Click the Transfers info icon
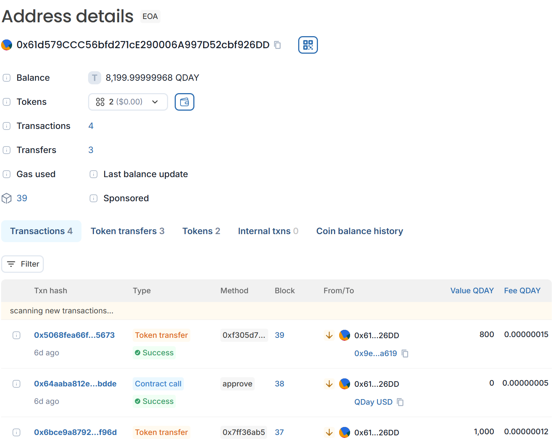 coord(7,150)
